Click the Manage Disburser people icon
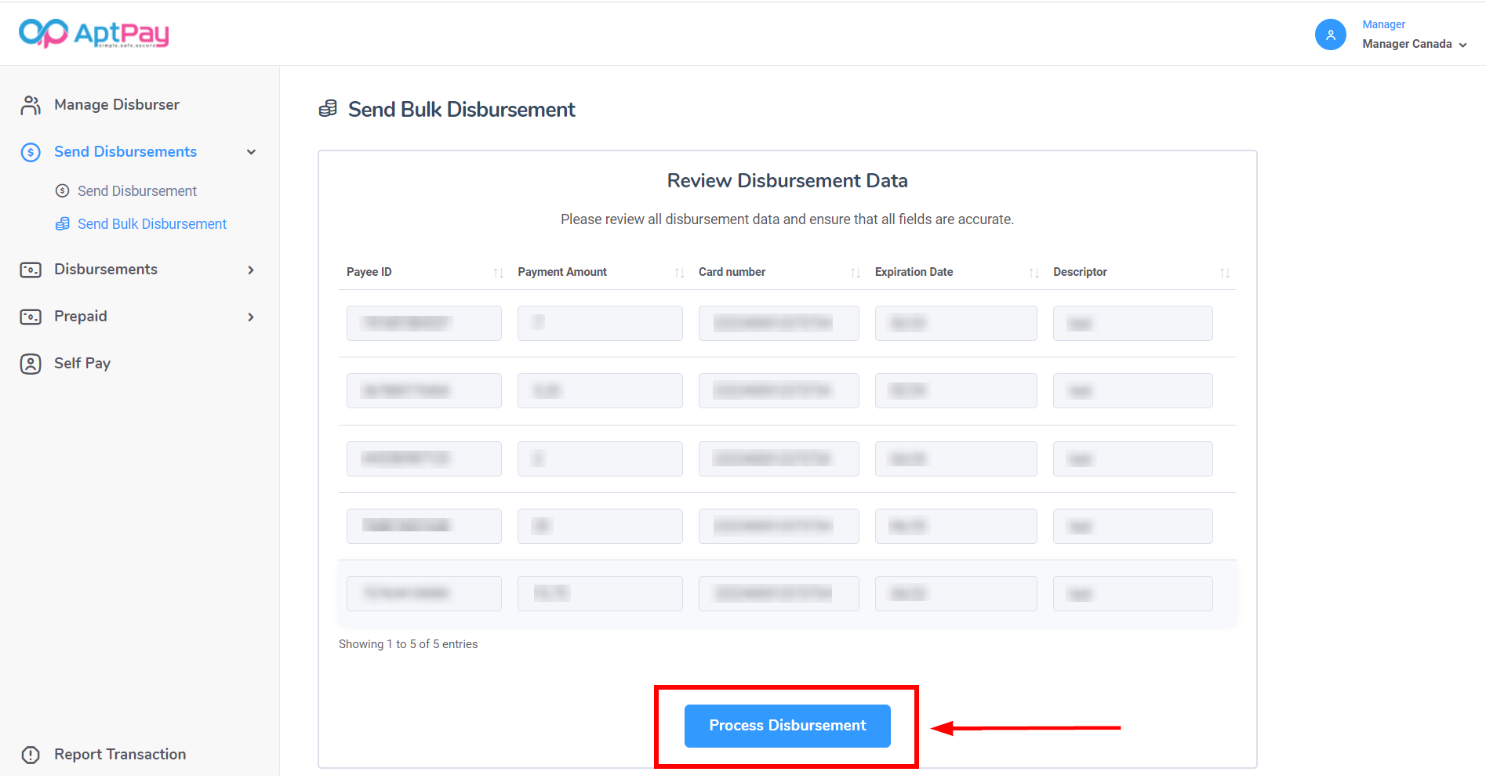1486x779 pixels. click(x=31, y=105)
